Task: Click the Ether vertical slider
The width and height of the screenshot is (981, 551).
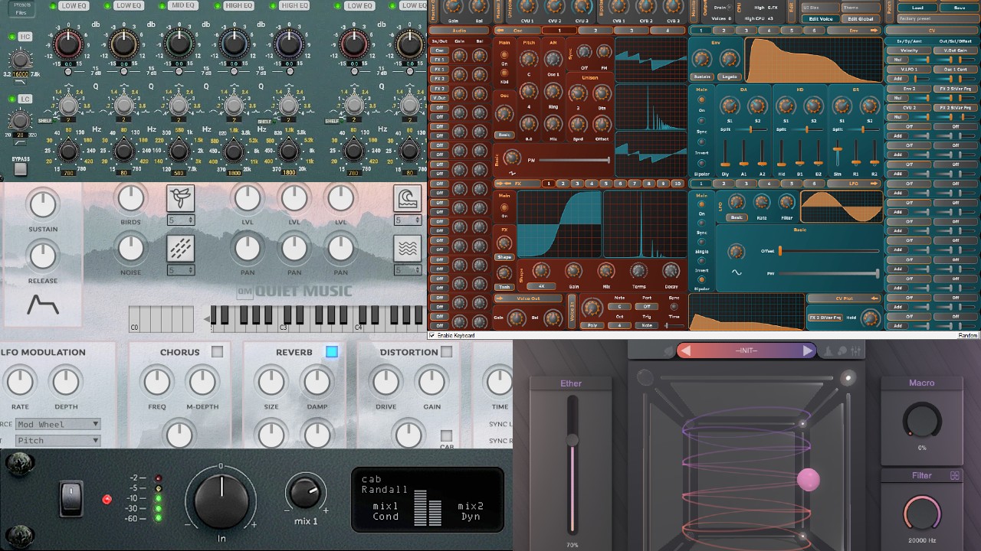Action: click(x=572, y=464)
